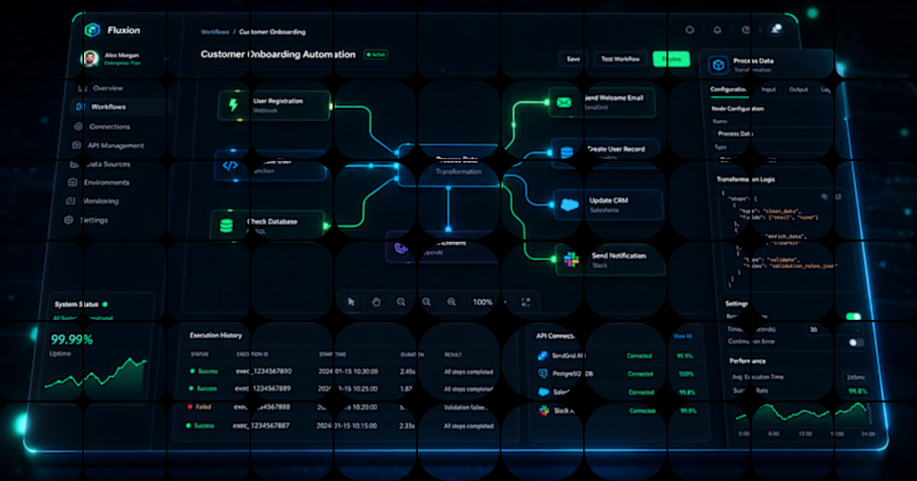Click the Slack API connection icon
Viewport: 917px width, 481px height.
[x=544, y=411]
